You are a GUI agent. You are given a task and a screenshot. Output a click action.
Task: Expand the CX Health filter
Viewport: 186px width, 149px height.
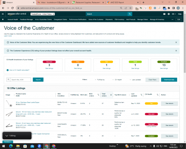(117, 80)
